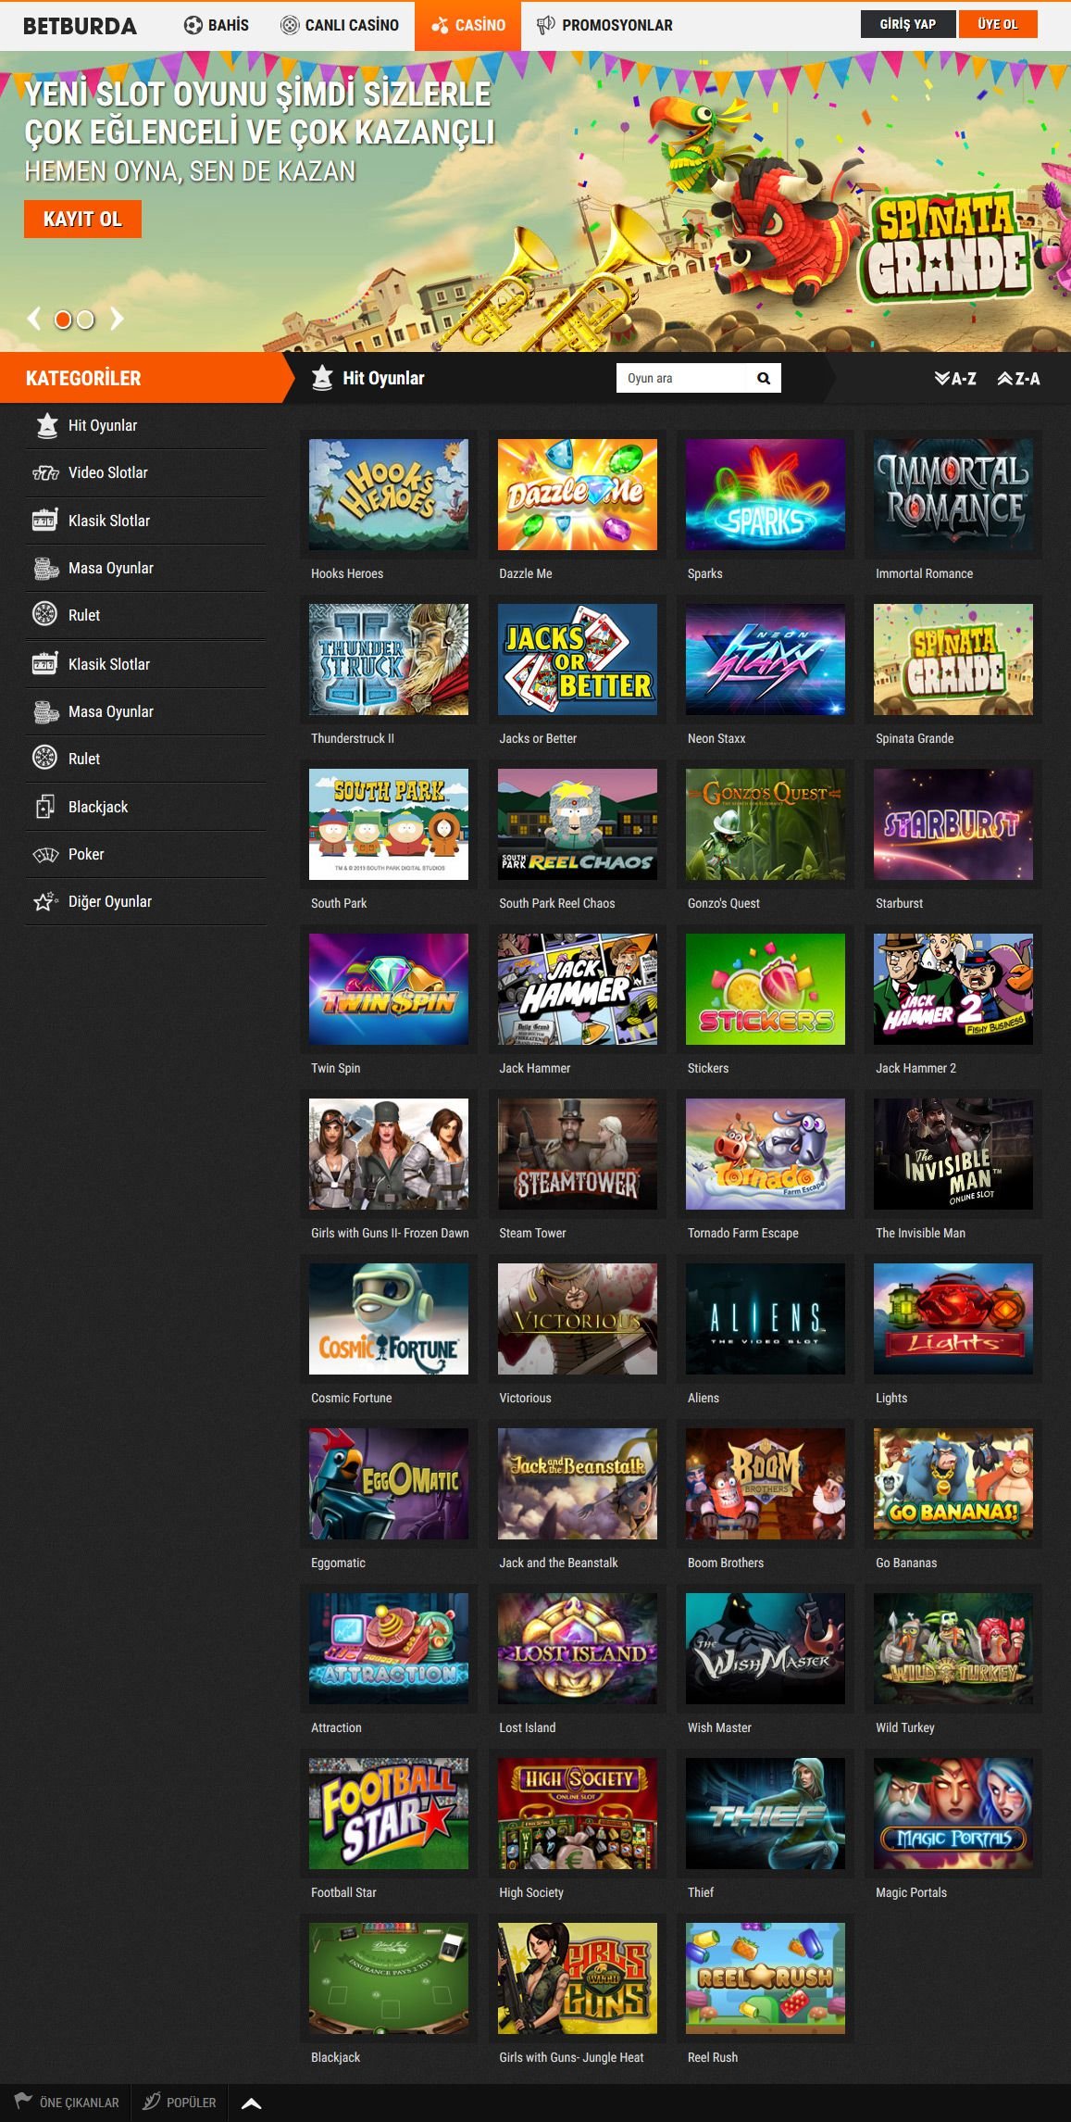
Task: Click the first Rulet wheel icon
Action: tap(44, 615)
